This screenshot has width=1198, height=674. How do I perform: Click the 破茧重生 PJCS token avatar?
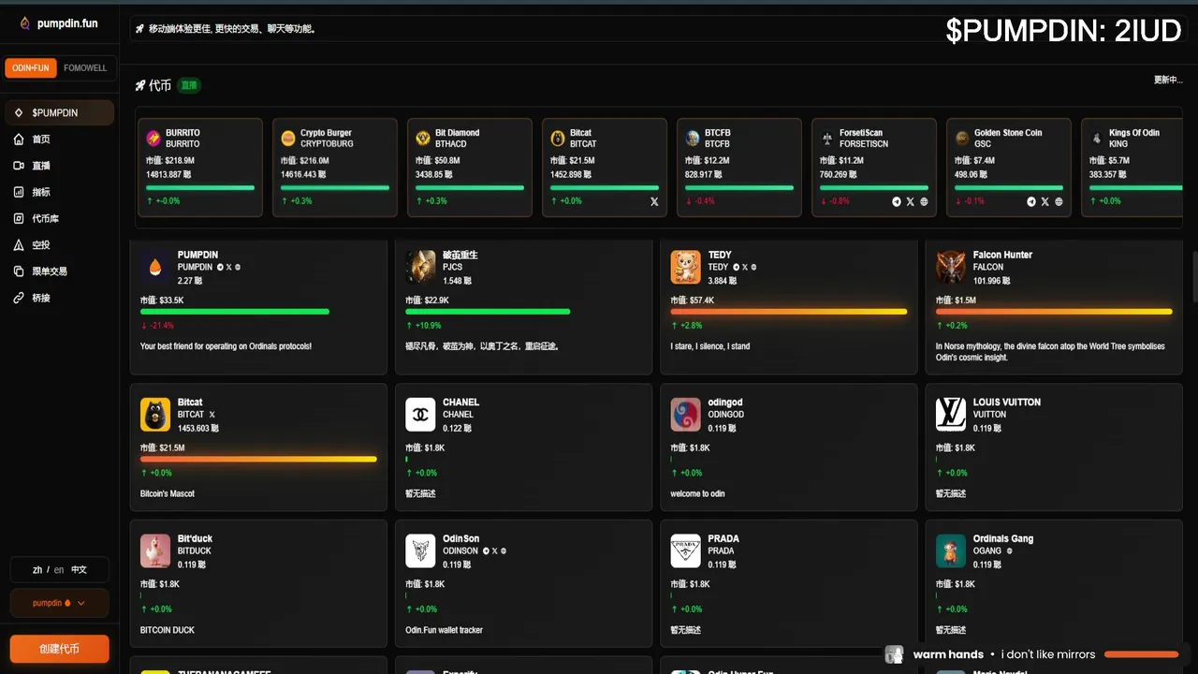point(421,267)
